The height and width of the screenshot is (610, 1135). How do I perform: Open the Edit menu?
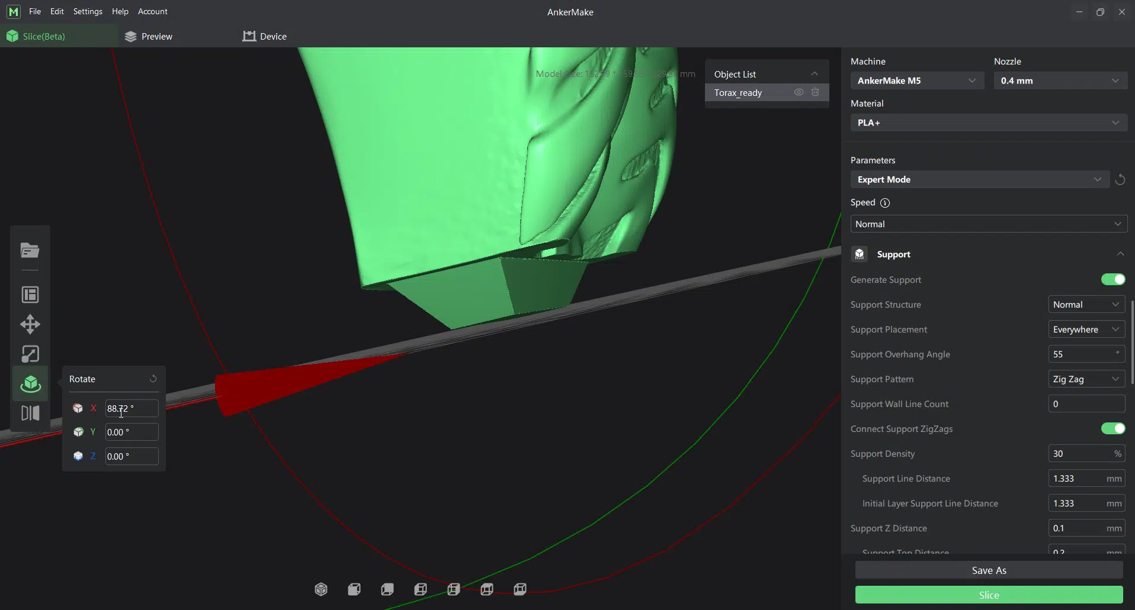point(57,11)
